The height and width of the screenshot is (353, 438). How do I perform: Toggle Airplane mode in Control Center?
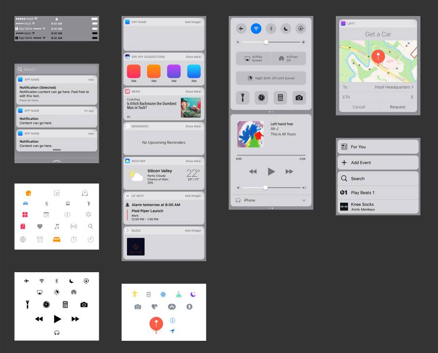(x=242, y=29)
